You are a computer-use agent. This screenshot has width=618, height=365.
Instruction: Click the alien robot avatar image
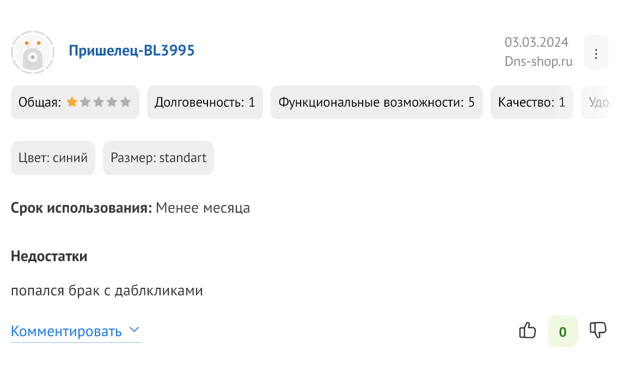33,52
